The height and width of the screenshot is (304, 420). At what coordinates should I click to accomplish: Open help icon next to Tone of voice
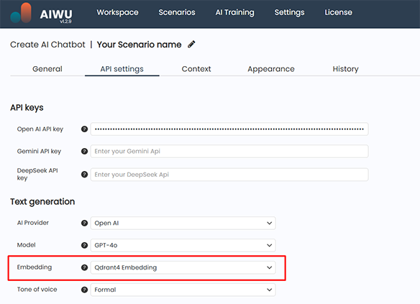click(84, 290)
